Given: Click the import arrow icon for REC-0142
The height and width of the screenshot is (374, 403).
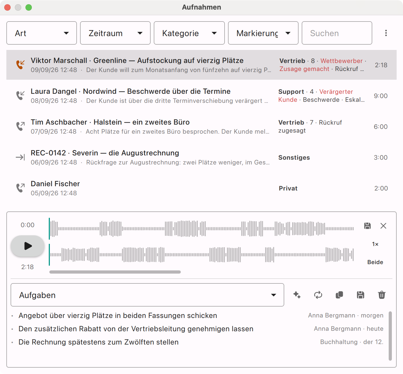Looking at the screenshot, I should click(20, 157).
